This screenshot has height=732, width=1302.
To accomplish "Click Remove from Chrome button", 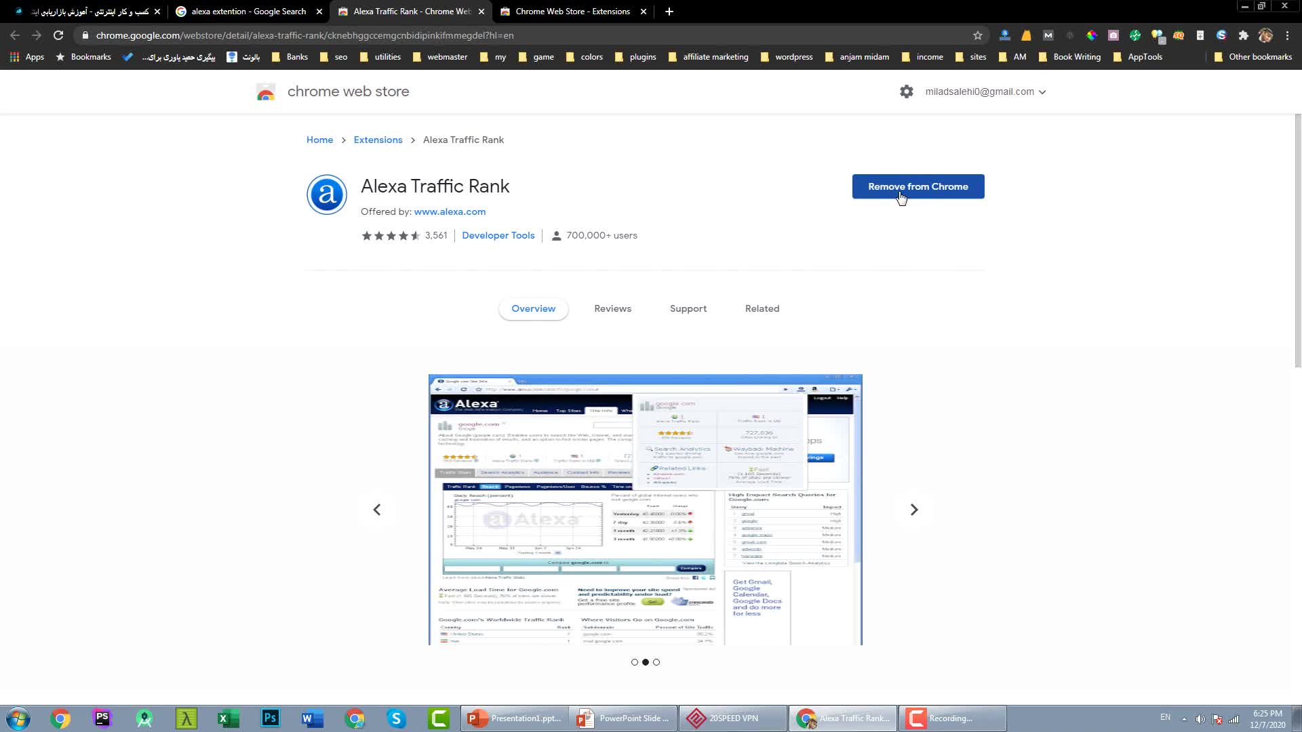I will pyautogui.click(x=918, y=186).
